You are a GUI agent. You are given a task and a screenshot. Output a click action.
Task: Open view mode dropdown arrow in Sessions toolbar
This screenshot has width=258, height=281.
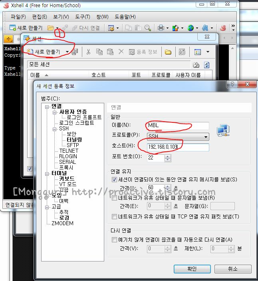[x=208, y=52]
